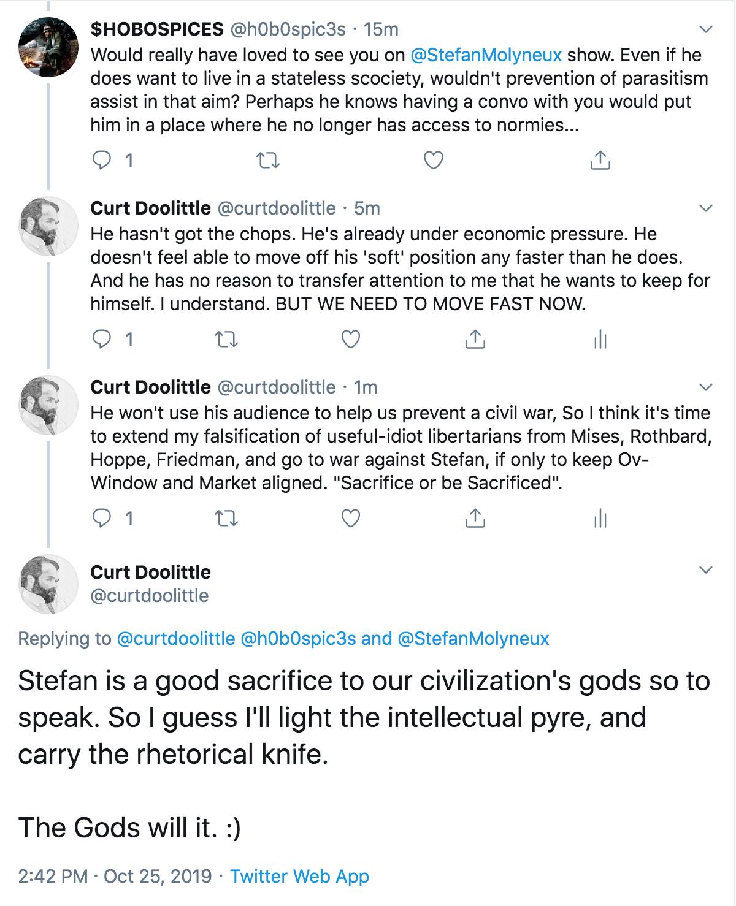Expand the main tweet's options chevron

click(x=707, y=571)
